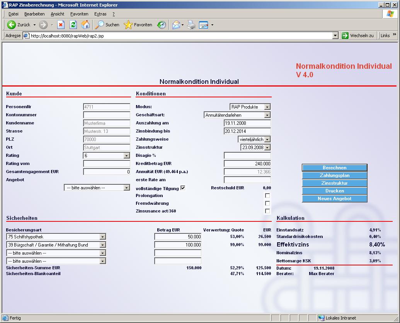Click the Internet Explorer title bar icon

click(5, 5)
